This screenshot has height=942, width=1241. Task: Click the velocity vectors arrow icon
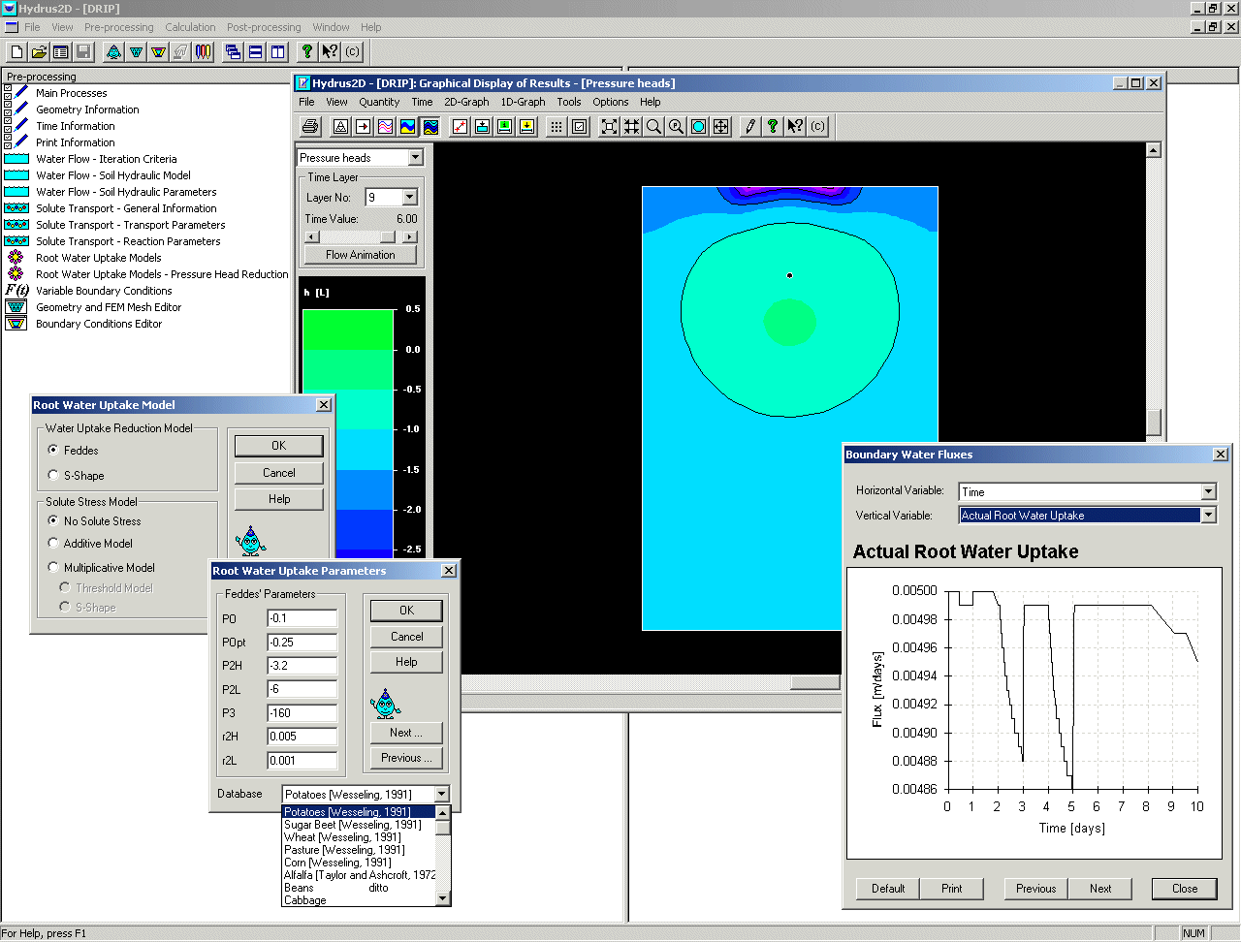tap(363, 126)
